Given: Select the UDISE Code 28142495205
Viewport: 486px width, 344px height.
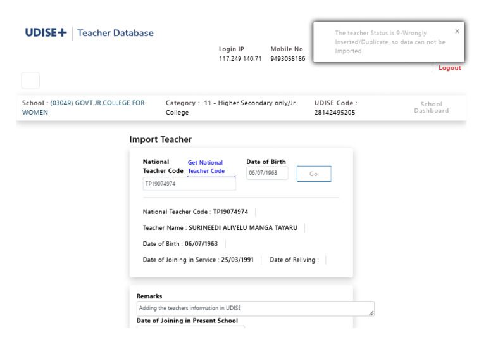Looking at the screenshot, I should pyautogui.click(x=335, y=113).
